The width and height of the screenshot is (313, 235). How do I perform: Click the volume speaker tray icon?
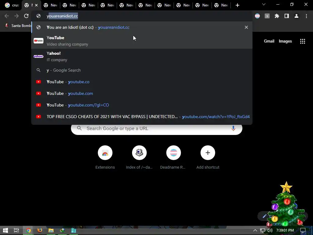[270, 230]
